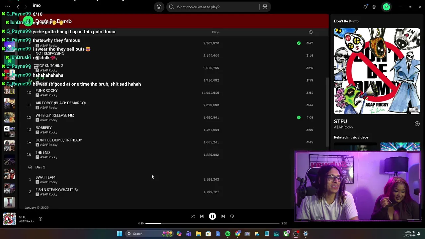Seek on the song progress bar
Image resolution: width=425 pixels, height=239 pixels.
point(212,223)
